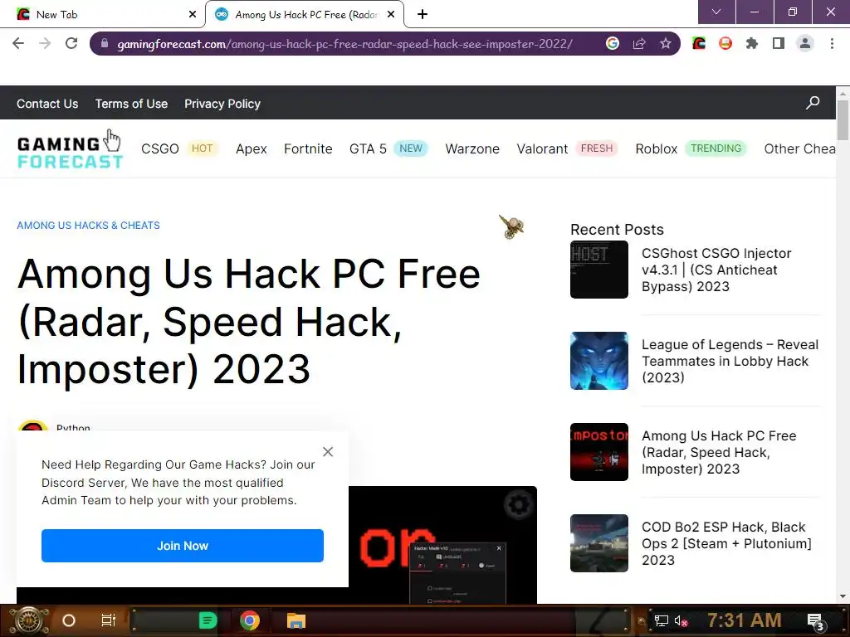850x637 pixels.
Task: Open COD Bo2 ESP Hack post link
Action: click(x=726, y=543)
